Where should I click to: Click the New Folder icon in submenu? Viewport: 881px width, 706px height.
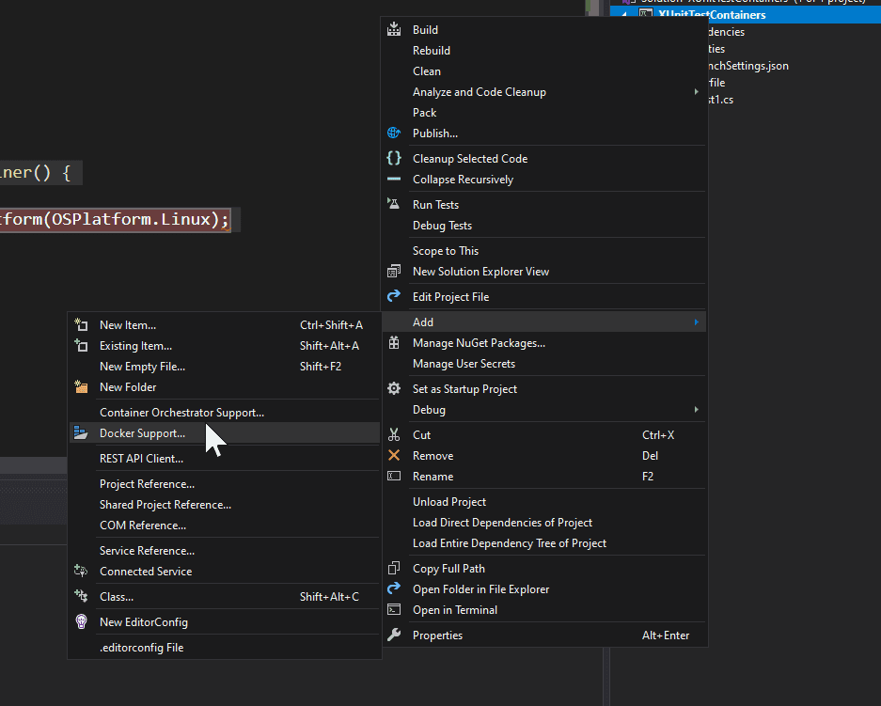81,387
